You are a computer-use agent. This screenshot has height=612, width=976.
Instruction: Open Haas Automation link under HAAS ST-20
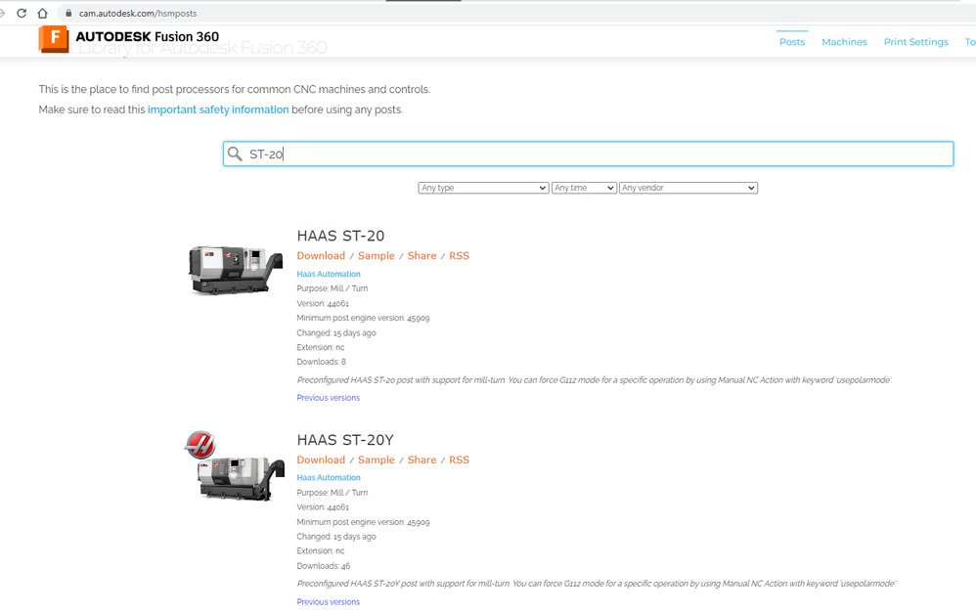pyautogui.click(x=328, y=274)
